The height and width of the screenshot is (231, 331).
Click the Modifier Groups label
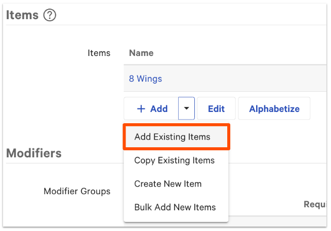(77, 191)
